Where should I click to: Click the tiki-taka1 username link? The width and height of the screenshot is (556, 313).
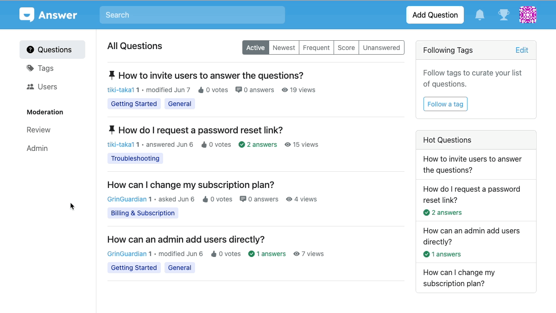pos(121,90)
